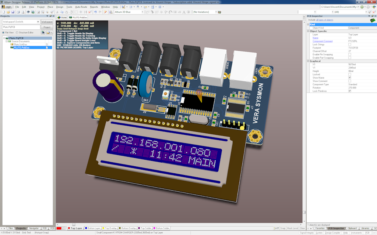Image resolution: width=377 pixels, height=235 pixels.
Task: Click the current layer color set icon
Action: pyautogui.click(x=63, y=228)
